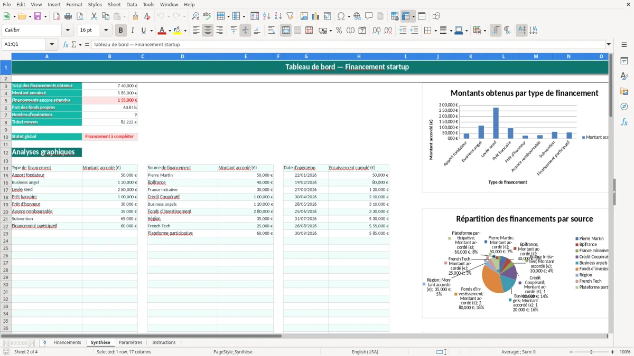This screenshot has width=634, height=356.
Task: Expand the Name Box A1:Q1 dropdown
Action: click(x=52, y=44)
